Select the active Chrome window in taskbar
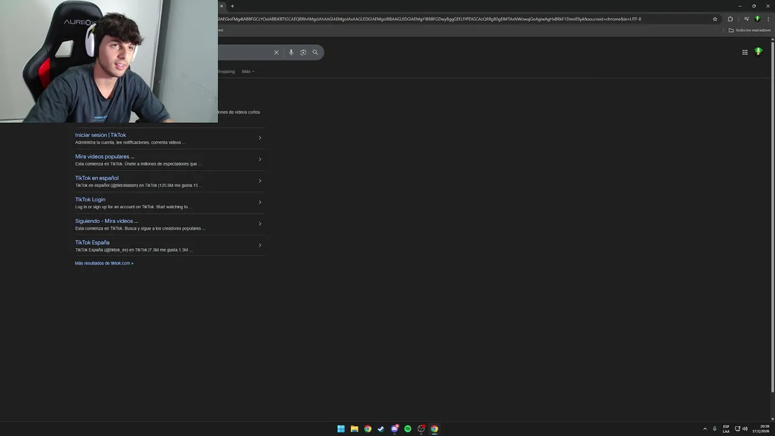Screen dimensions: 775x436 [x=434, y=429]
